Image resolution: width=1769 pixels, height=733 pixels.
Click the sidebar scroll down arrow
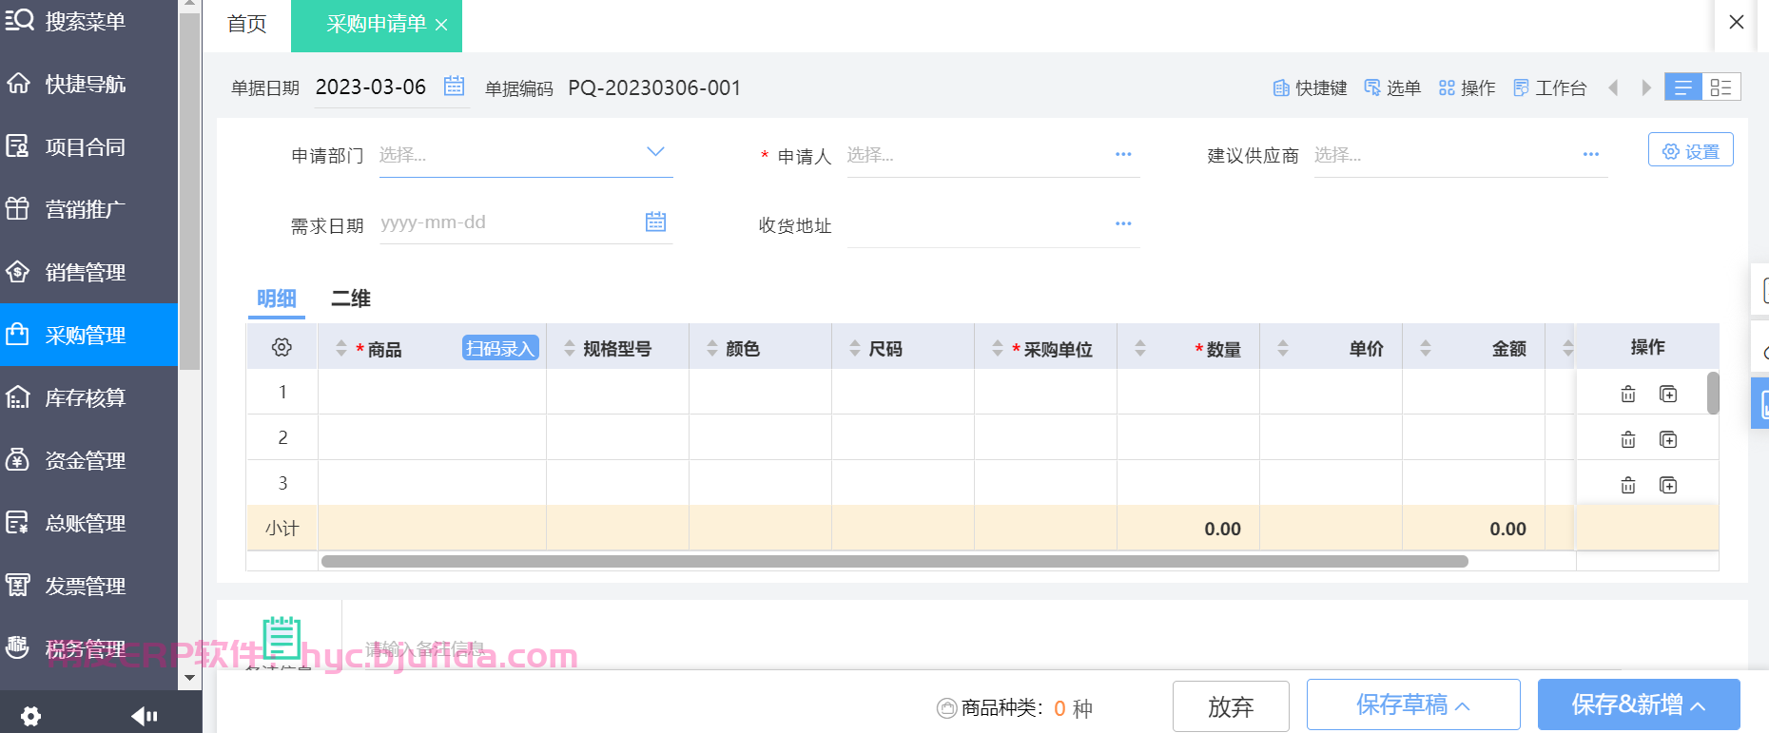[189, 678]
